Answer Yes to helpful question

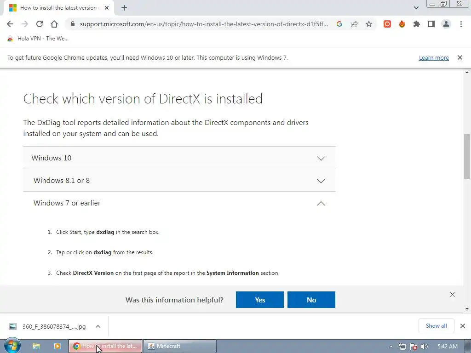tap(259, 300)
